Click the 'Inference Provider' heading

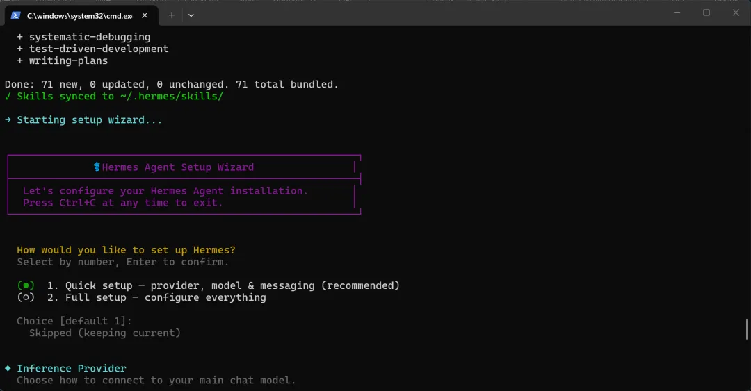[72, 369]
